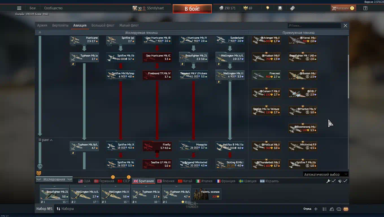The width and height of the screenshot is (384, 217).
Task: Select Beaufighter Mk.21 in crew slot 1
Action: pyautogui.click(x=54, y=194)
